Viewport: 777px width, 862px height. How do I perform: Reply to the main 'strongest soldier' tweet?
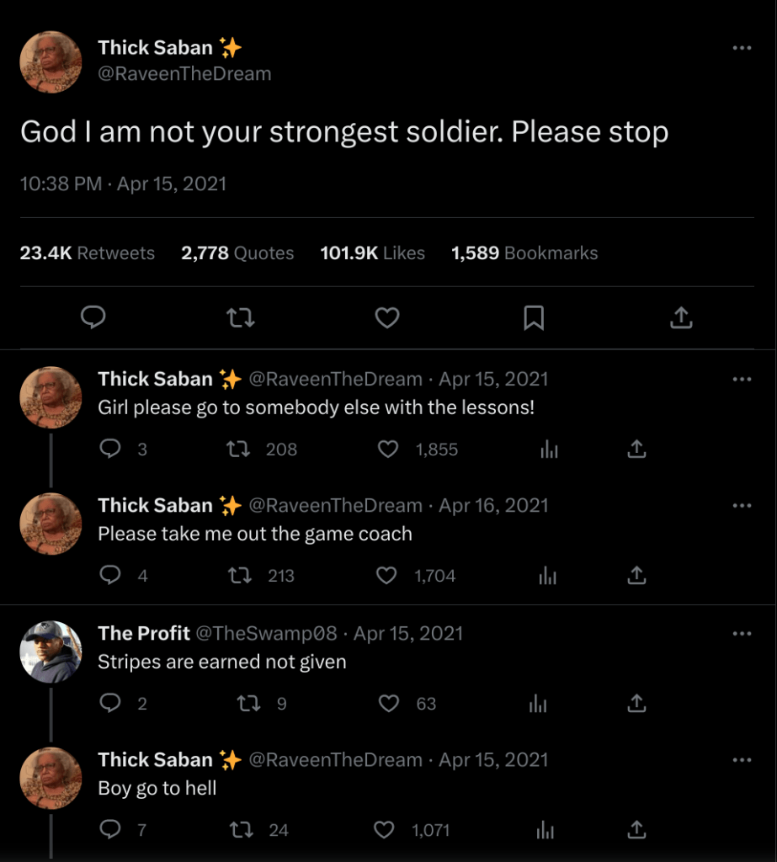(93, 317)
